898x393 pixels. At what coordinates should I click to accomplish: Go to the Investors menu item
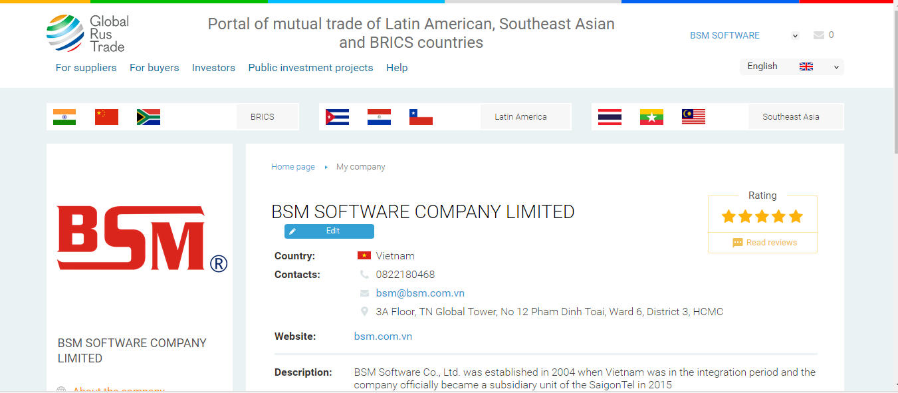tap(213, 68)
